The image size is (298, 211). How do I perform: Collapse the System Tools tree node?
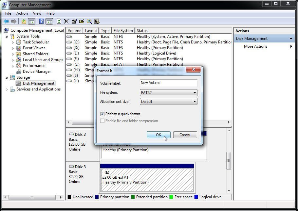click(7, 36)
